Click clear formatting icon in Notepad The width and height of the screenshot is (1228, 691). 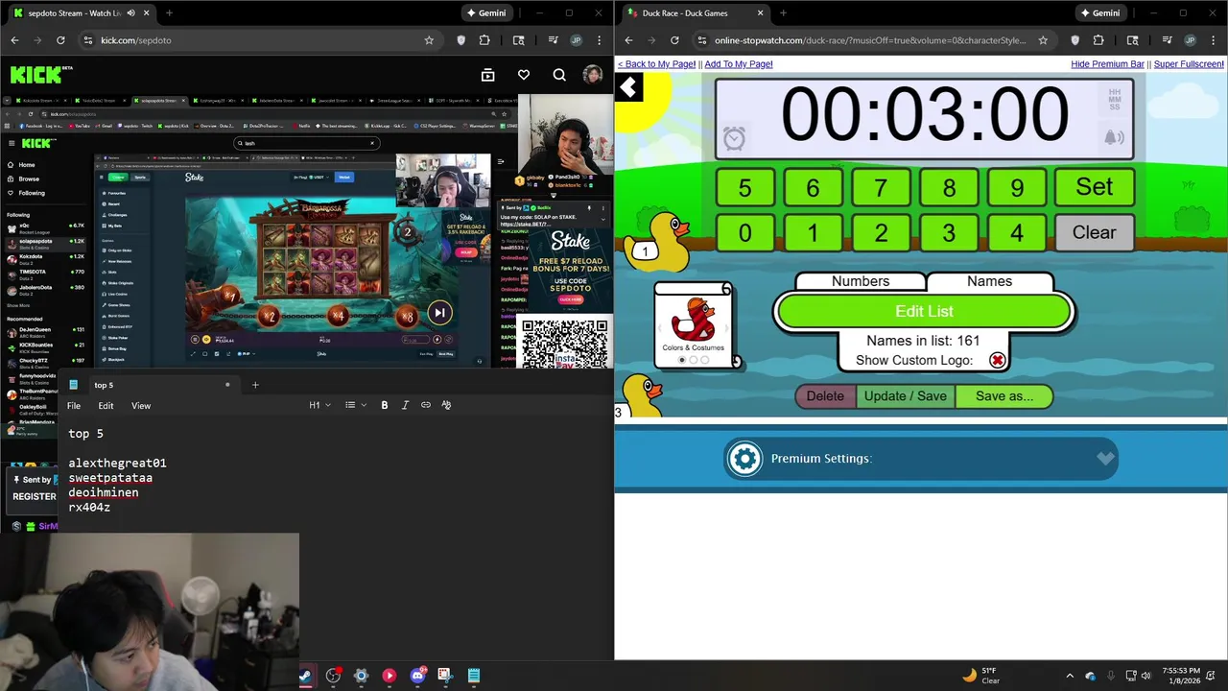tap(446, 405)
